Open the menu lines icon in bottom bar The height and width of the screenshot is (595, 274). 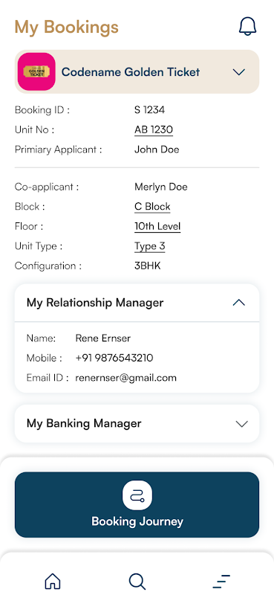click(221, 581)
